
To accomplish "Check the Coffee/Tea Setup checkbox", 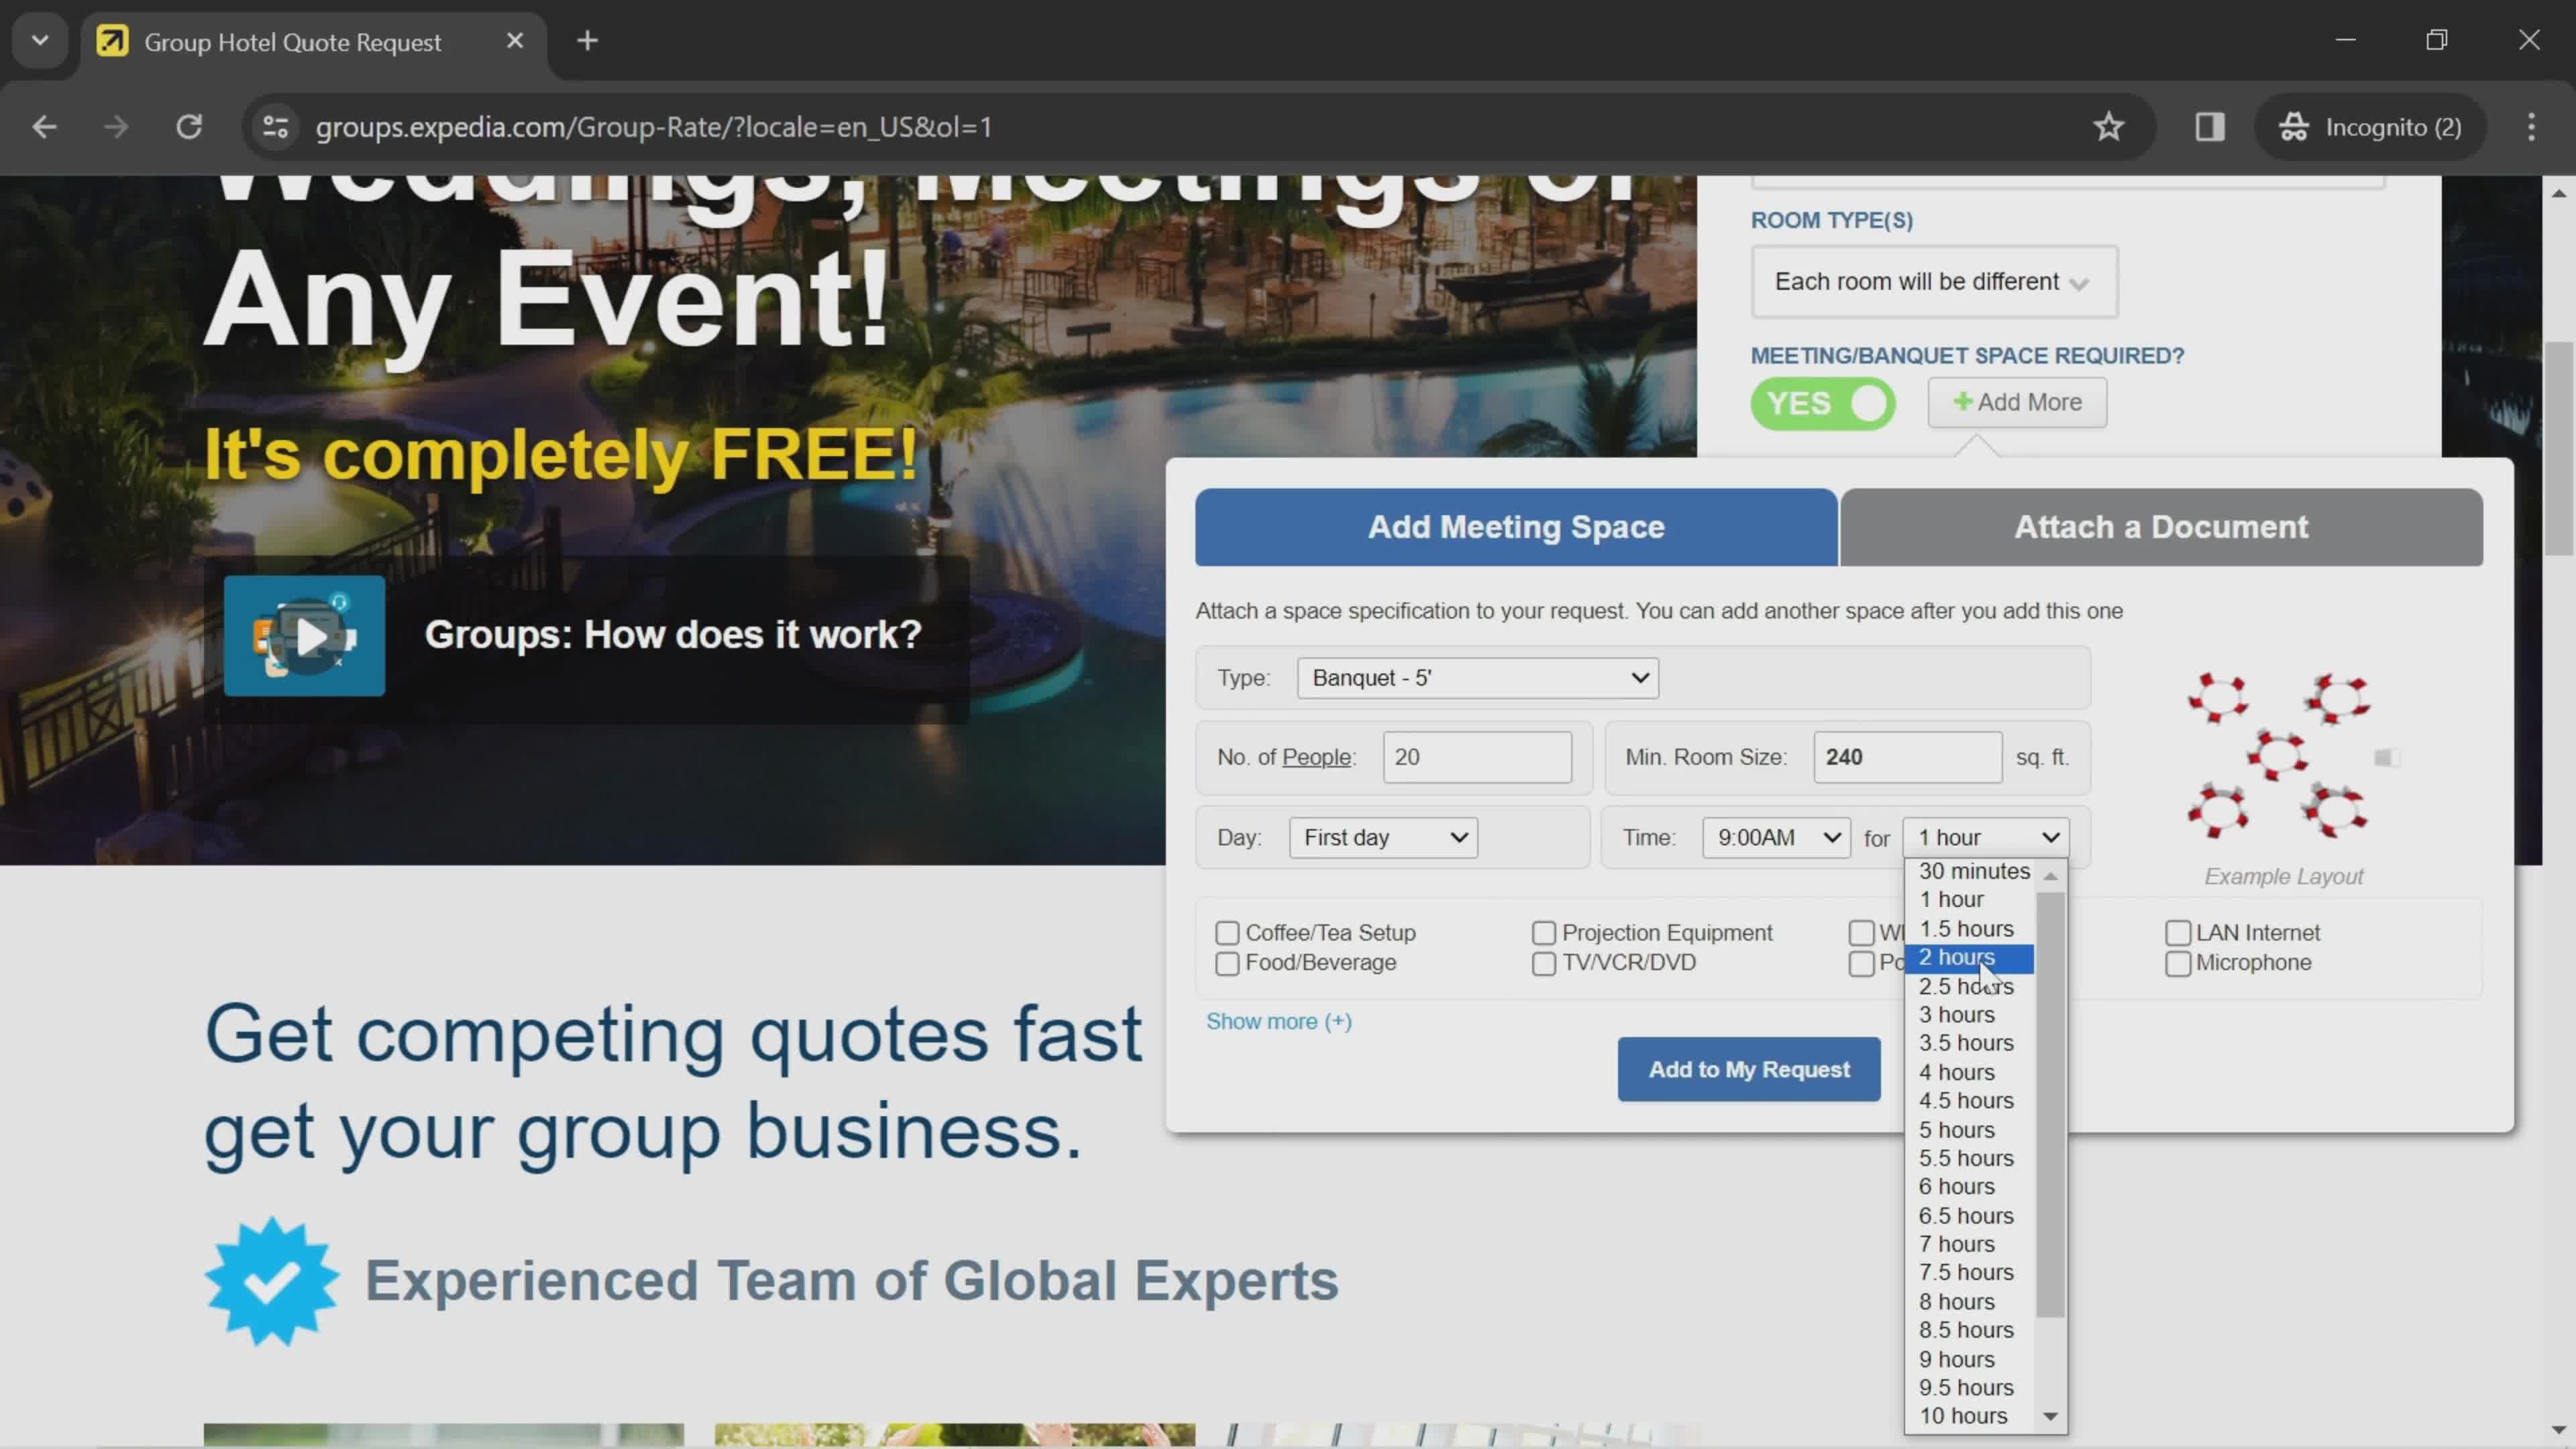I will 1228,932.
